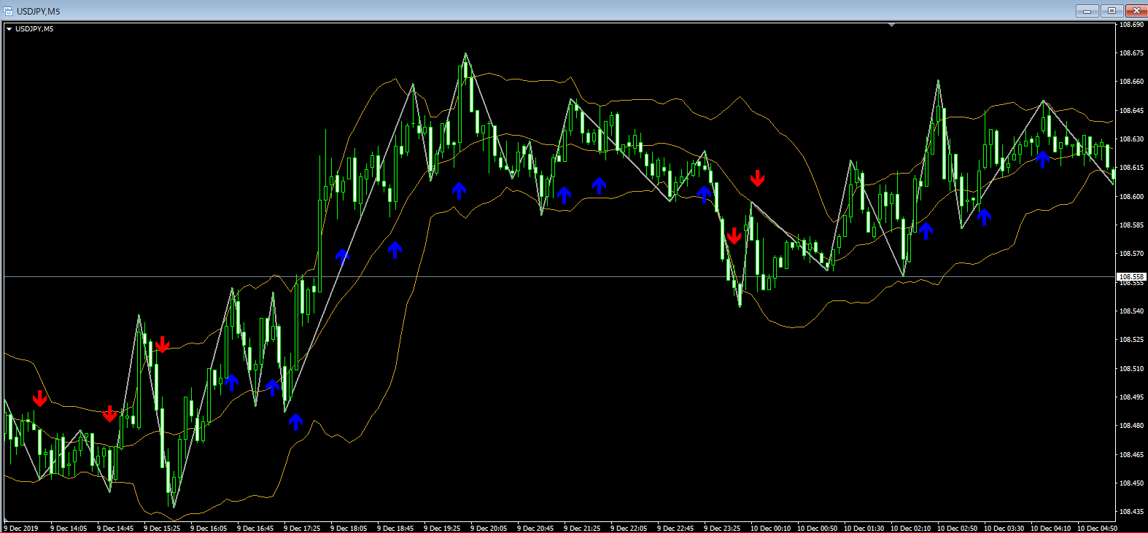This screenshot has width=1148, height=533.
Task: Click the highlighted current price label 108.558
Action: (1131, 277)
